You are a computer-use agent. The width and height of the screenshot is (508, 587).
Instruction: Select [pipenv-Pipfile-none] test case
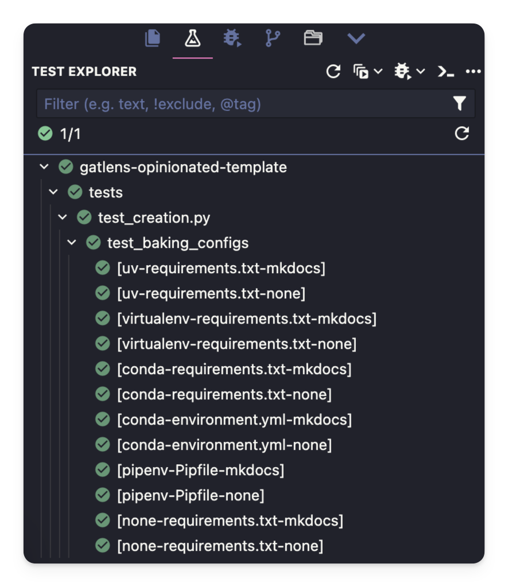coord(191,496)
